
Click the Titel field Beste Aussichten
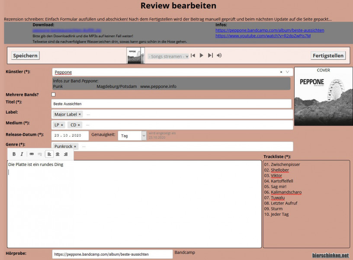[171, 104]
